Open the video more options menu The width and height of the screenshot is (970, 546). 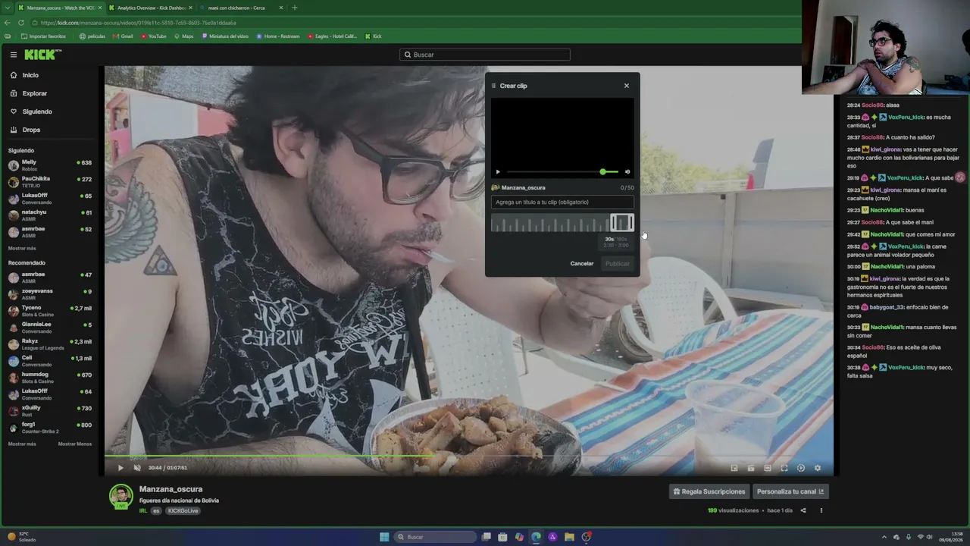(821, 510)
